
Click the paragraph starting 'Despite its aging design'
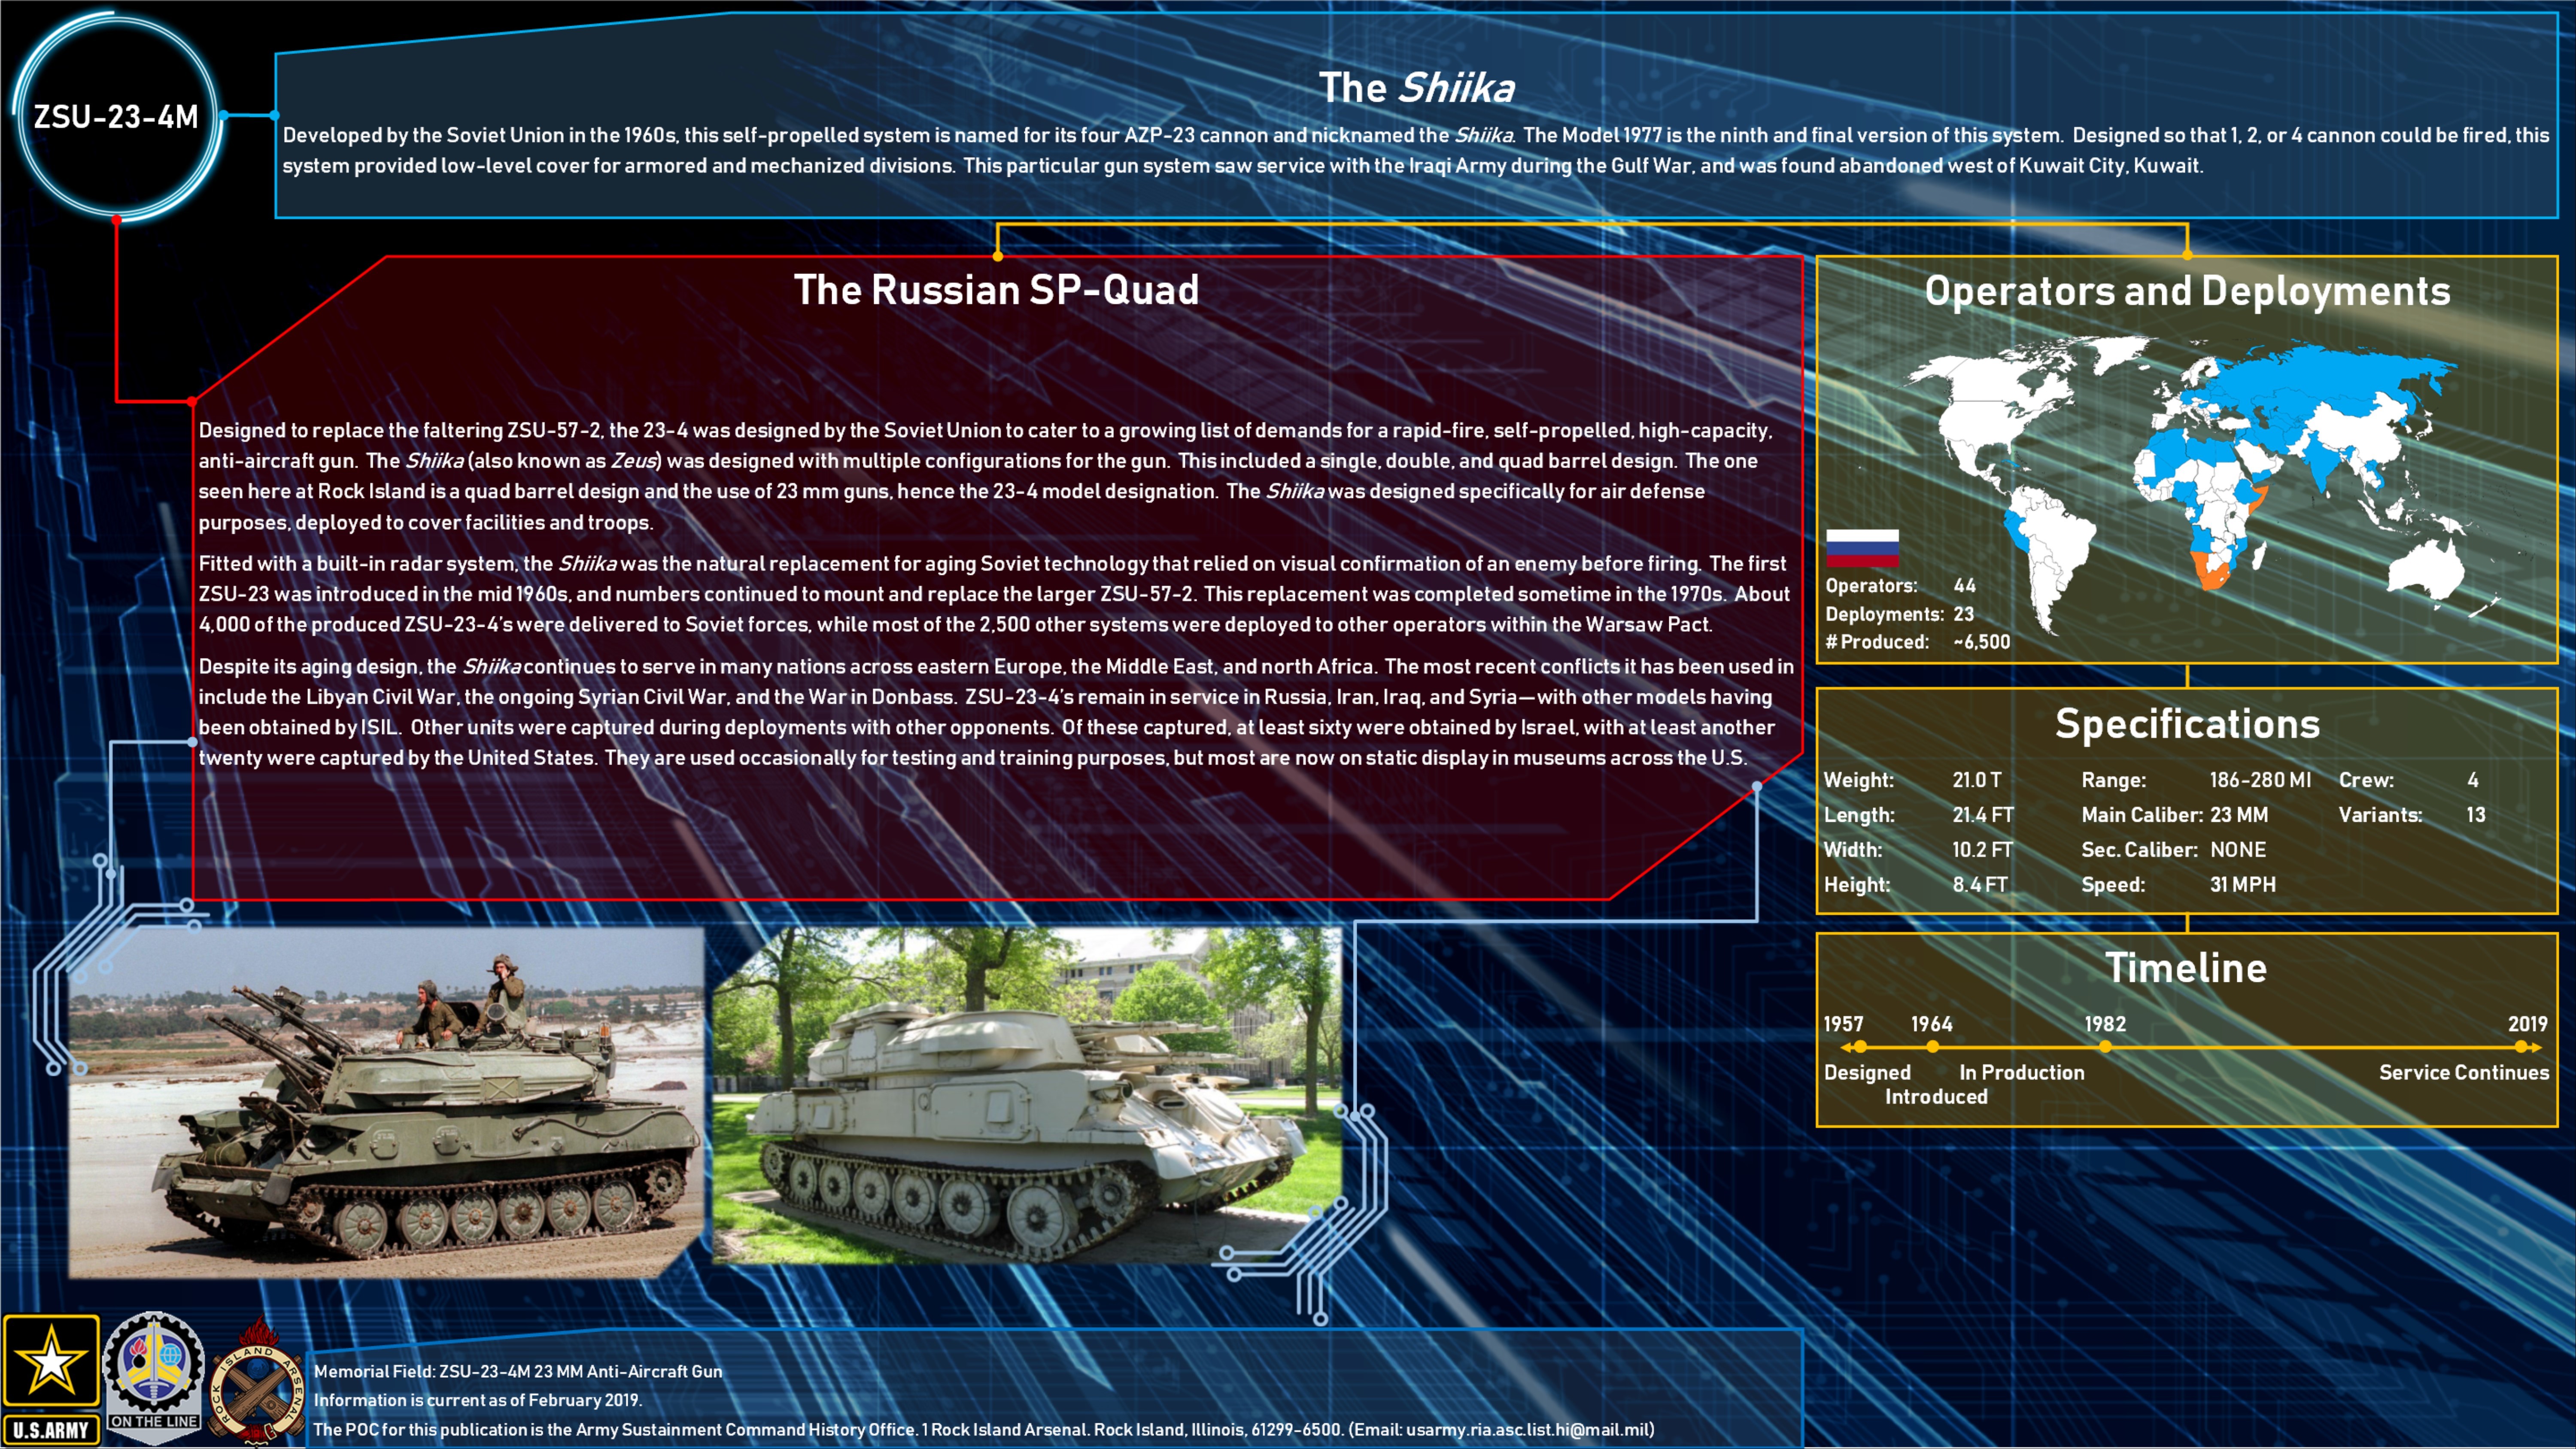click(x=996, y=712)
